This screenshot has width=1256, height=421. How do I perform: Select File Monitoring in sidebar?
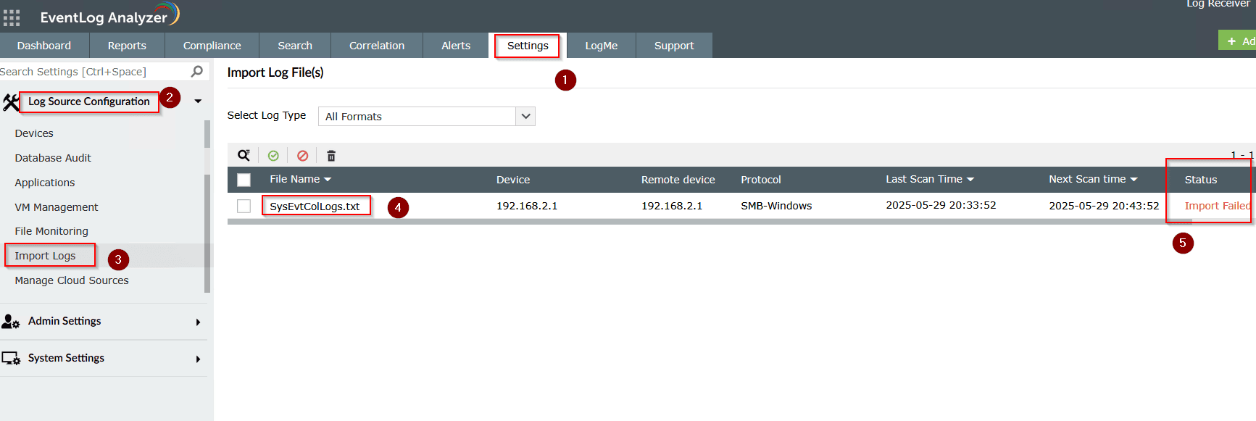tap(51, 231)
